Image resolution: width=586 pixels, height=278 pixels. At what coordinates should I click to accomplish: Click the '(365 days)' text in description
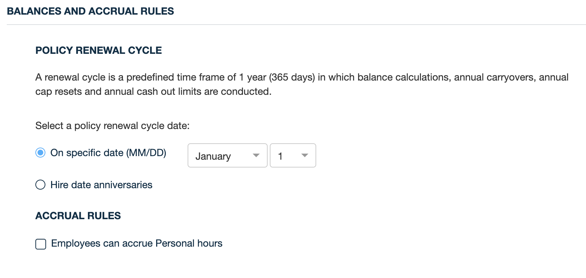292,77
